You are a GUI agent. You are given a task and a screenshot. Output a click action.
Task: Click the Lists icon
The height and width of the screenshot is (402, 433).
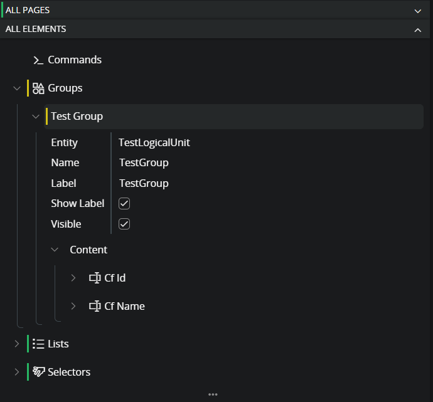(38, 344)
